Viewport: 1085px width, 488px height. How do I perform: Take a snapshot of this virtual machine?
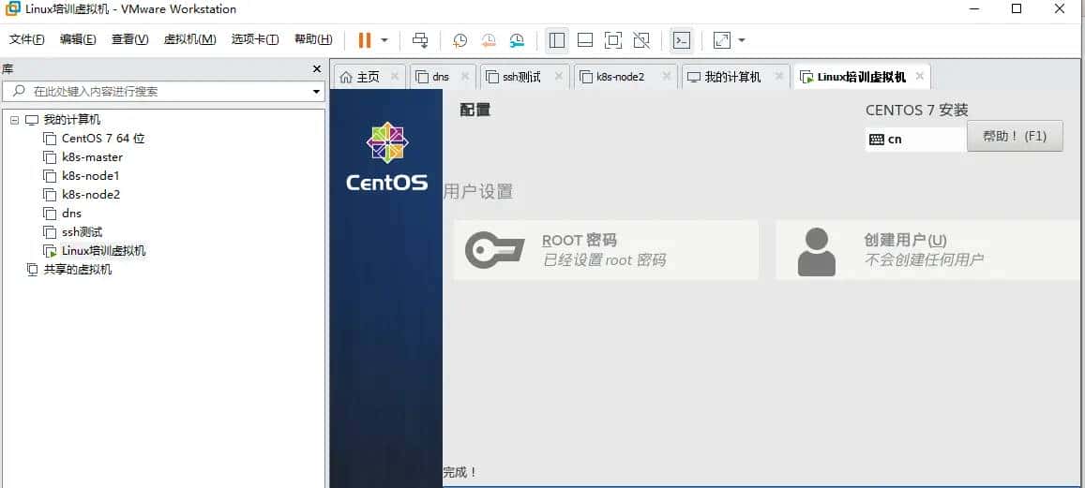point(460,40)
